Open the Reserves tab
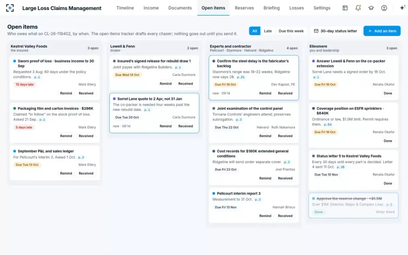The height and width of the screenshot is (255, 408). (244, 8)
